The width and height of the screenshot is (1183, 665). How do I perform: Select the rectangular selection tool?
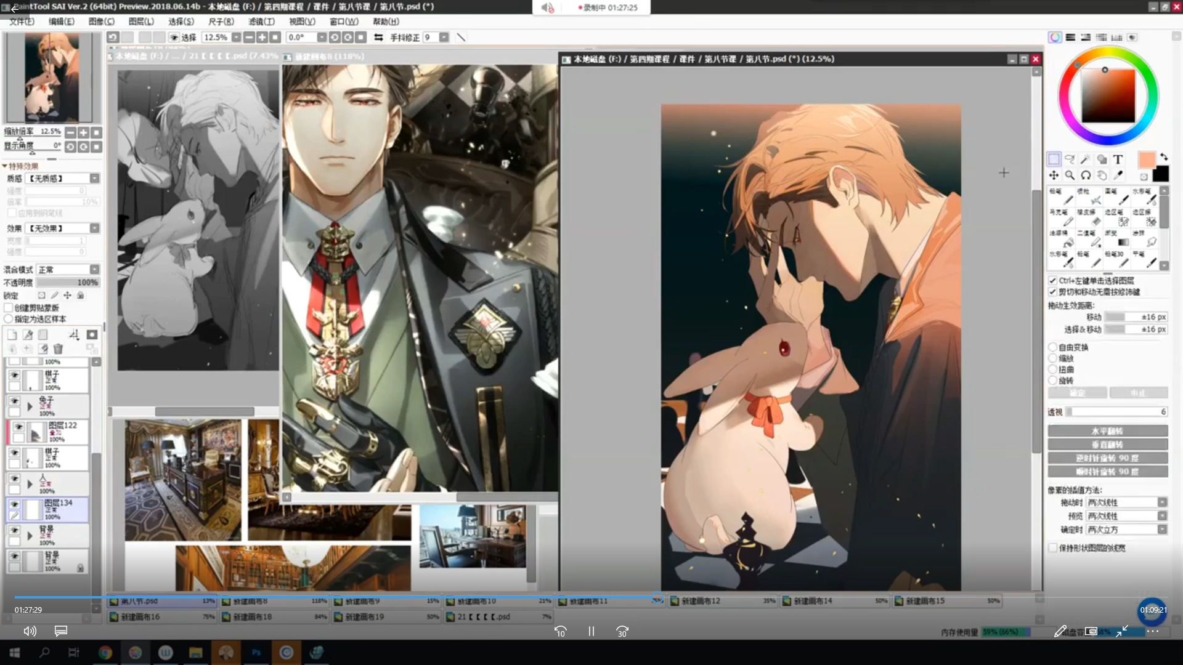click(x=1054, y=159)
